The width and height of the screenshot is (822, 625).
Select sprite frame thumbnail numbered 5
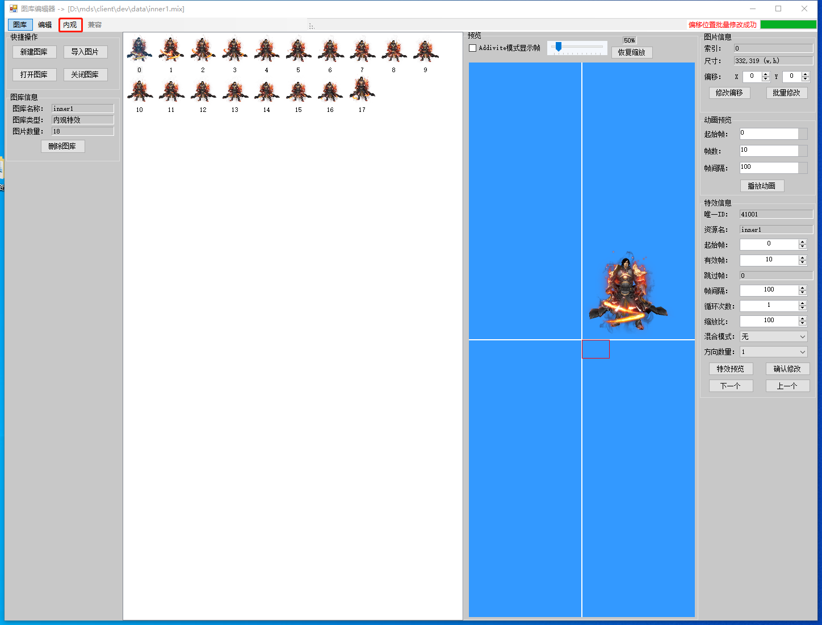coord(298,50)
